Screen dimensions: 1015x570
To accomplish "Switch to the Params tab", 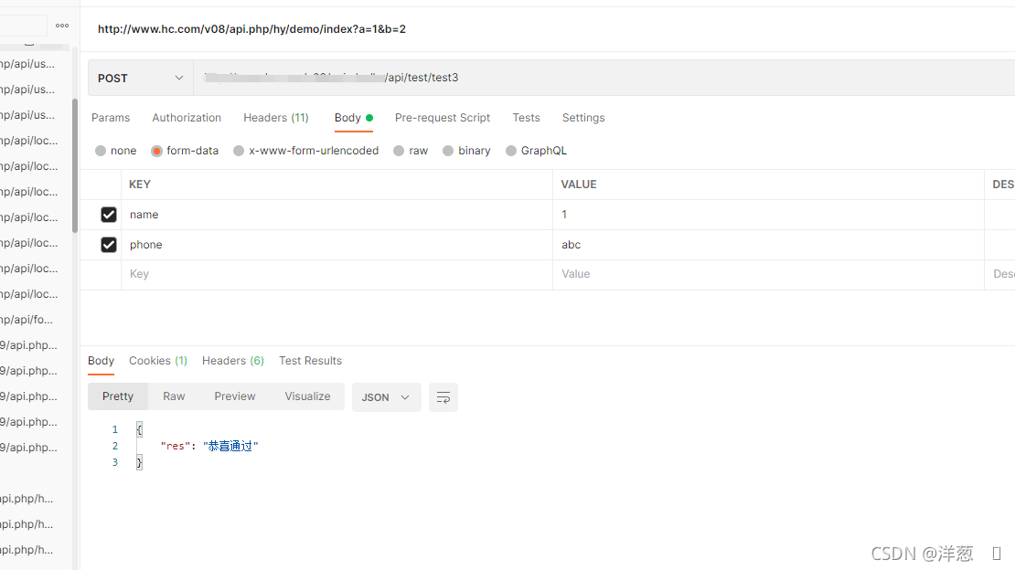I will pos(111,118).
